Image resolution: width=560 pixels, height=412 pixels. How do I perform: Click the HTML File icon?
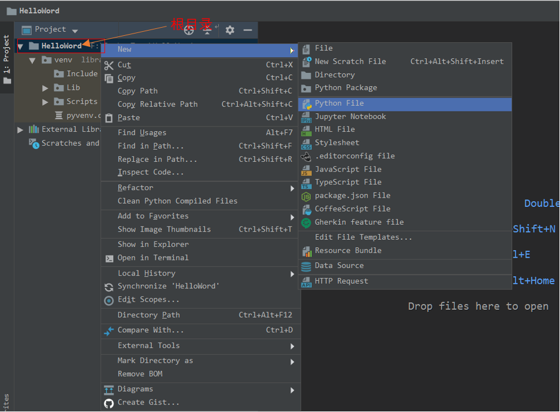tap(307, 130)
